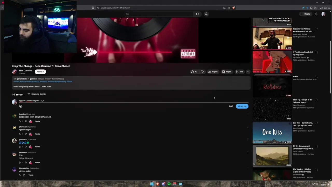Viewport: 332px width, 187px height.
Task: Open the account avatar menu
Action: coord(323,14)
